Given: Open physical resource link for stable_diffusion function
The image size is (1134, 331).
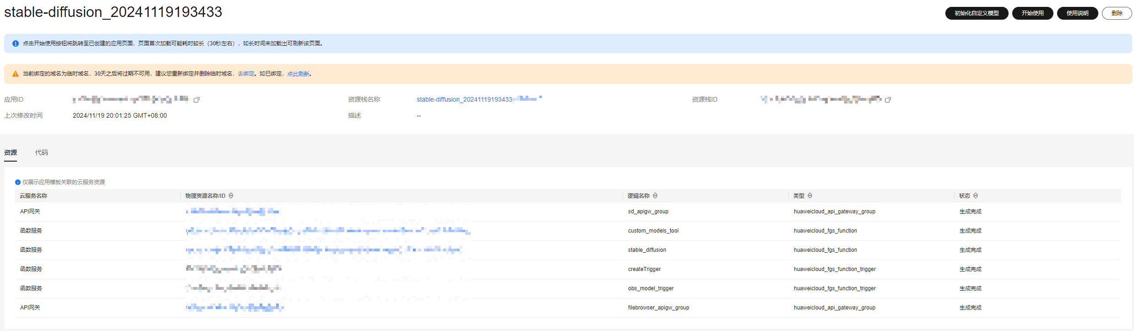Looking at the screenshot, I should click(x=324, y=250).
